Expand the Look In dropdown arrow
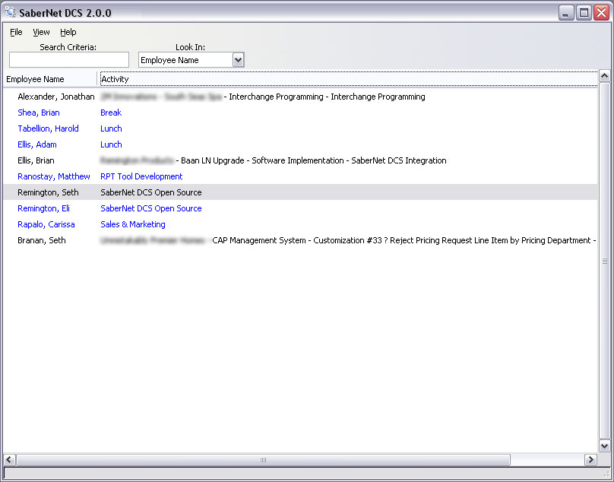This screenshot has width=614, height=482. click(x=238, y=60)
